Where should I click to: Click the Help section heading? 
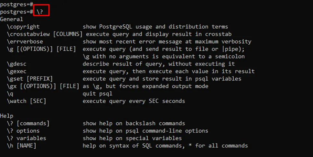coord(7,116)
